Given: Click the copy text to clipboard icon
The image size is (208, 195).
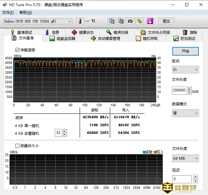Looking at the screenshot, I should pos(112,21).
